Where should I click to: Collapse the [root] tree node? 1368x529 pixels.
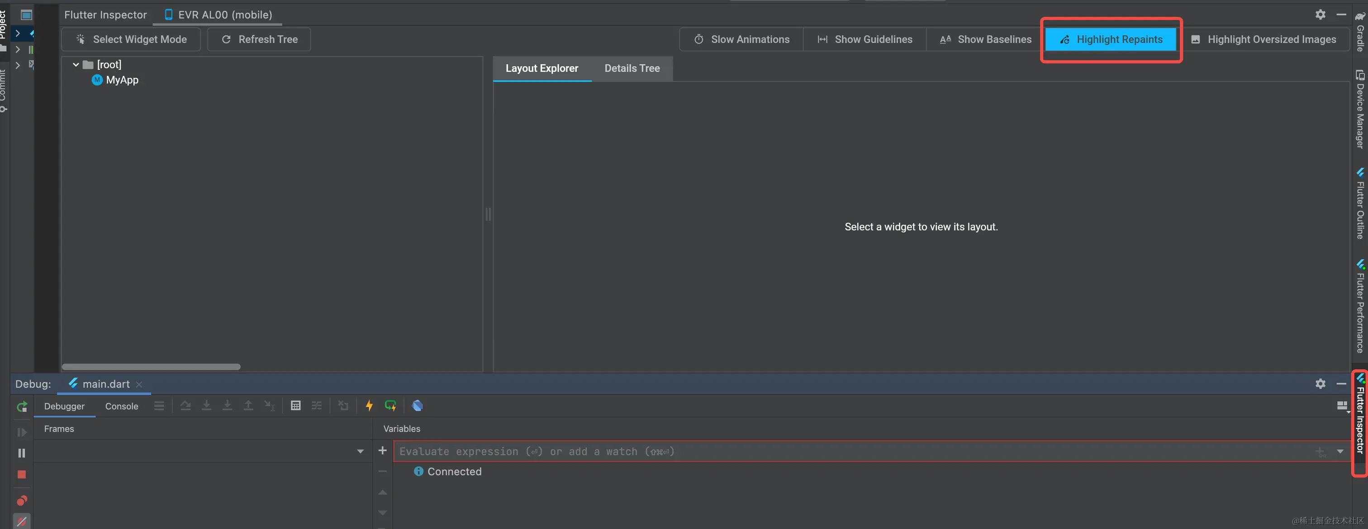[x=76, y=65]
